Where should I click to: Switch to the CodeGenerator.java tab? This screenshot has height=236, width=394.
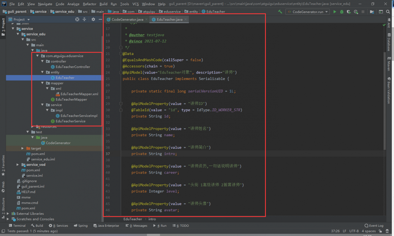tap(127, 19)
